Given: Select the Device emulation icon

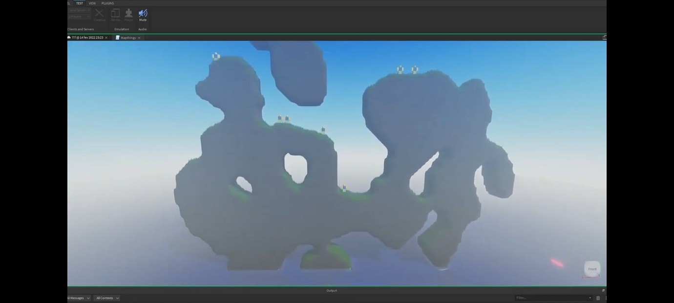Looking at the screenshot, I should click(x=115, y=14).
